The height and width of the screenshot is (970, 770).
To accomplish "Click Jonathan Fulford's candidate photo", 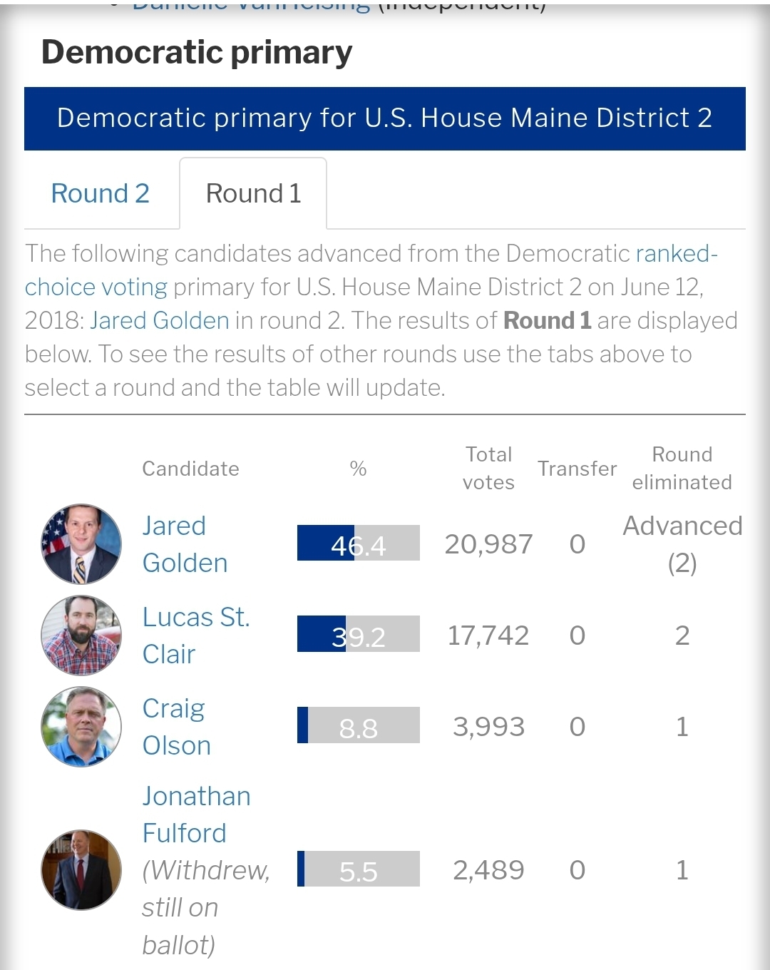I will (81, 870).
